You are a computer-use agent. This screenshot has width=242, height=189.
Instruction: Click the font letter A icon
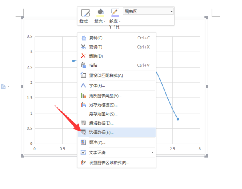83,85
